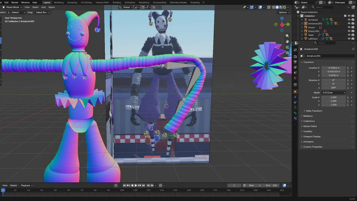Create new scene icon beside Scene field
Screen dimensions: 357x201
[x=321, y=2]
